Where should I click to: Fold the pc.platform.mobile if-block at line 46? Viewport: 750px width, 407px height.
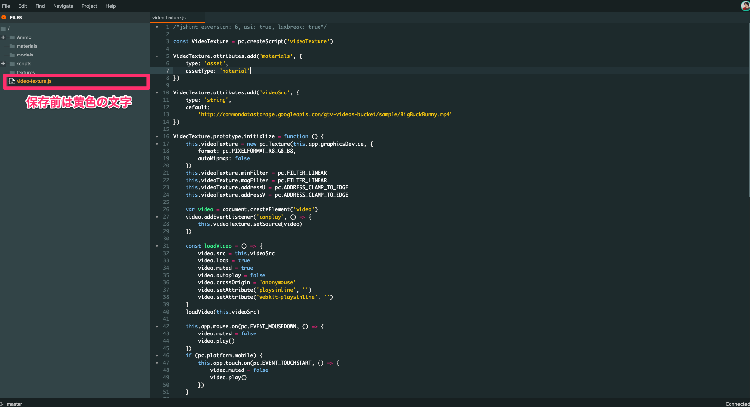click(x=157, y=356)
